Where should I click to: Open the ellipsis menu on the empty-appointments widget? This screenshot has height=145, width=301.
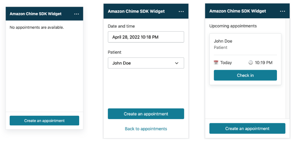tap(76, 14)
